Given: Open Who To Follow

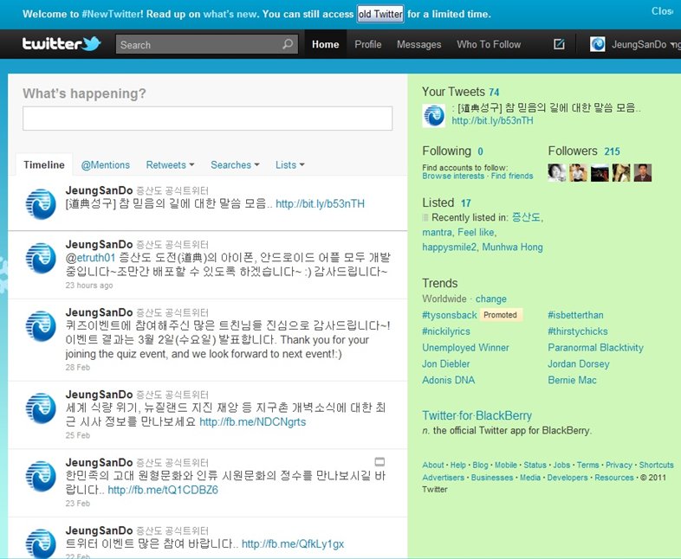Looking at the screenshot, I should pos(489,44).
